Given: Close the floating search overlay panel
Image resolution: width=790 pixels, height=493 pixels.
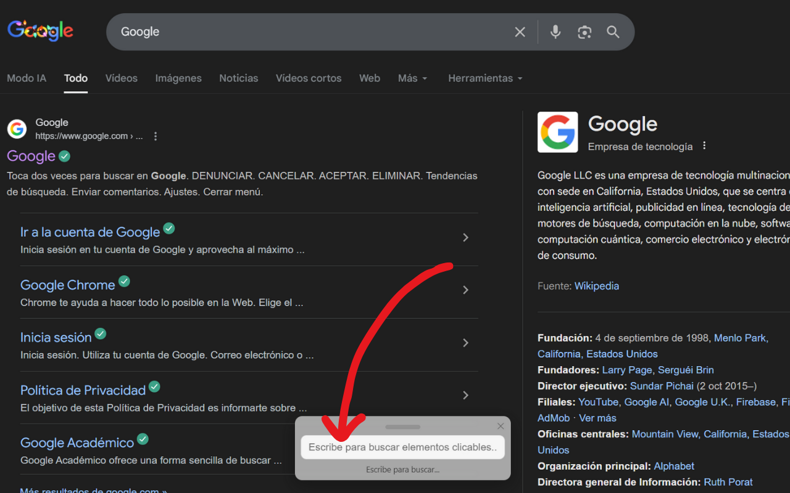Looking at the screenshot, I should click(x=501, y=426).
